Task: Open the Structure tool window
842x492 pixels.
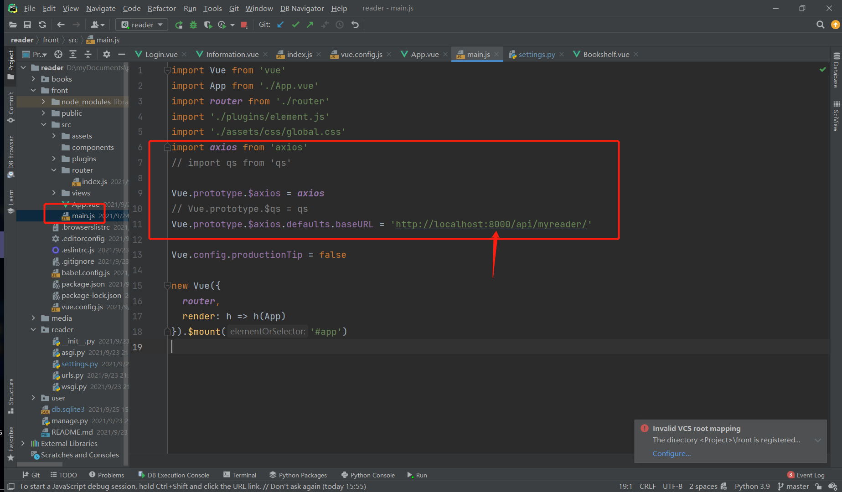Action: [11, 396]
